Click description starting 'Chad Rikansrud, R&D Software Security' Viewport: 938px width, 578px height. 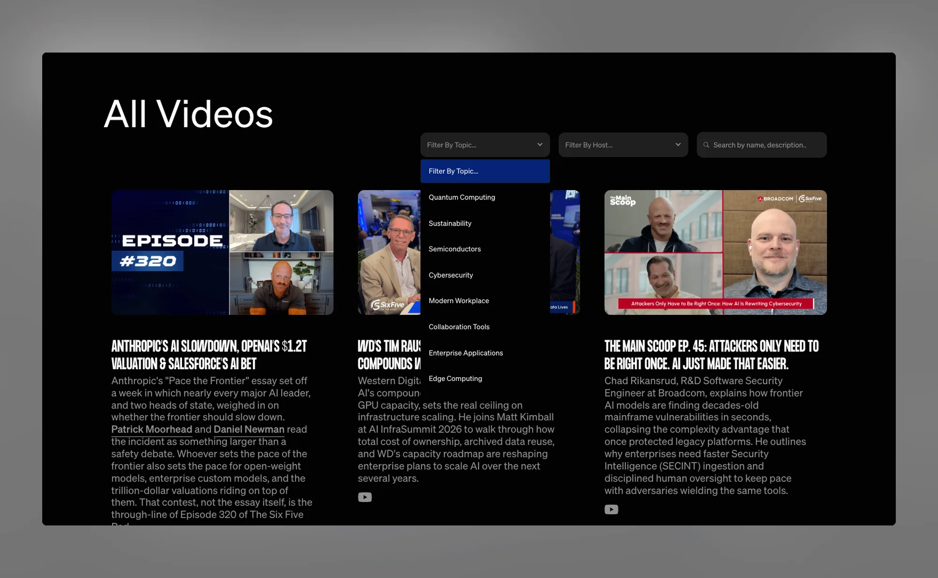[x=705, y=435]
